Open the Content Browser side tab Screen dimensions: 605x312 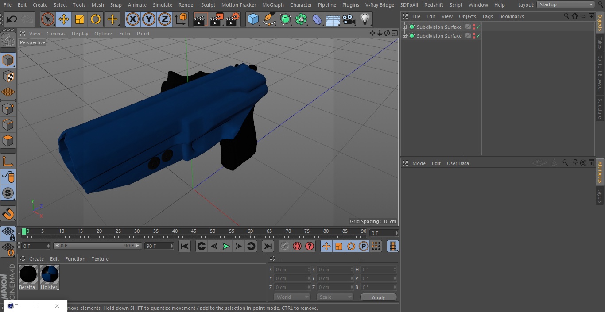[x=600, y=73]
